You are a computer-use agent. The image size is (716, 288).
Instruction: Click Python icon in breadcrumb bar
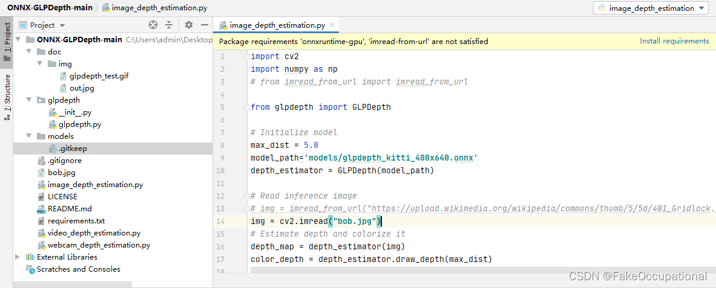point(106,8)
